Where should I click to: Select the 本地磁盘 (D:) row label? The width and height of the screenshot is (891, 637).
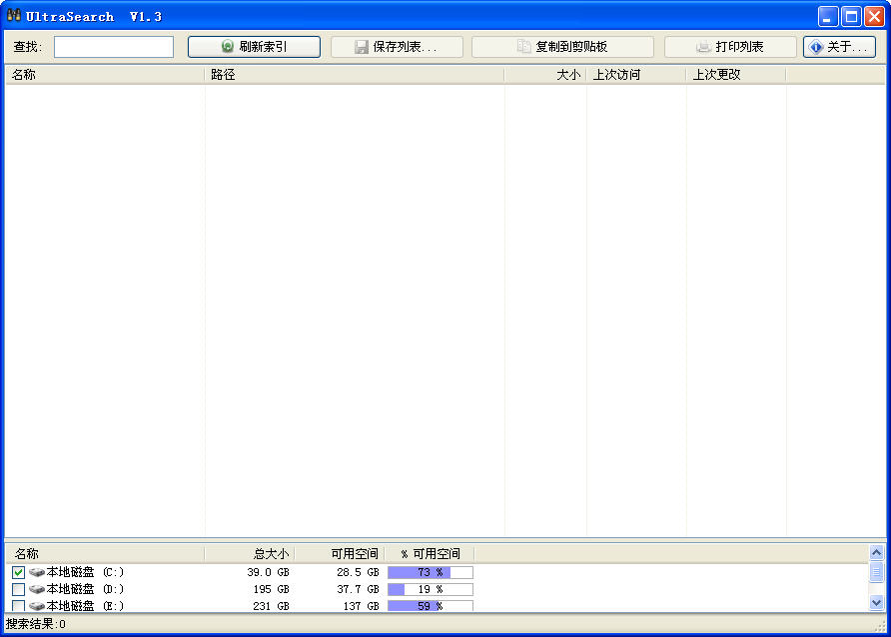pyautogui.click(x=85, y=589)
